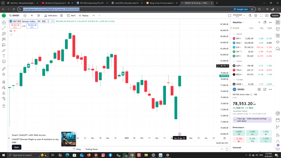
Task: Open the browser tab search dropdown
Action: [x=3, y=3]
